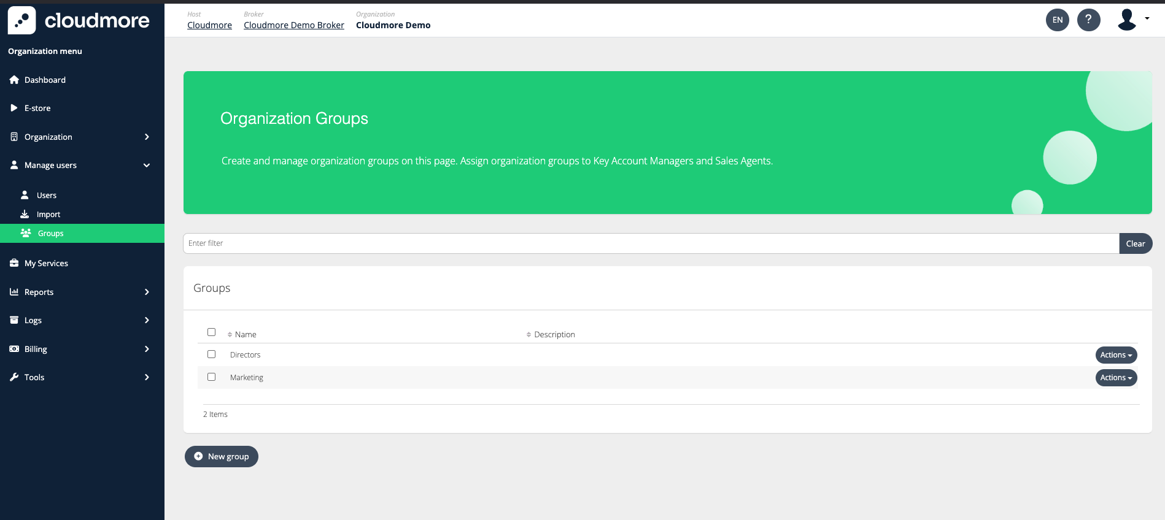
Task: Open the Billing menu item
Action: [x=36, y=349]
